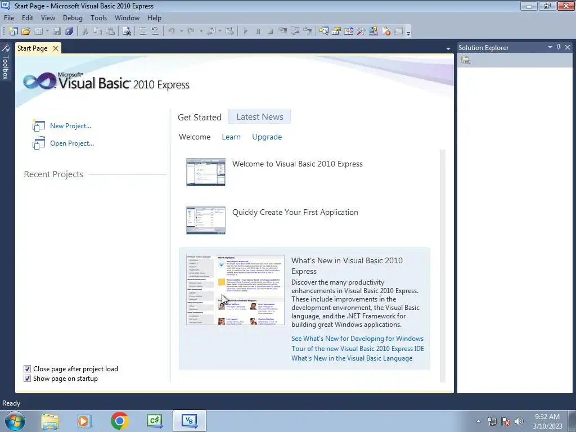
Task: Expand the Add New Item dropdown arrow
Action: point(47,31)
